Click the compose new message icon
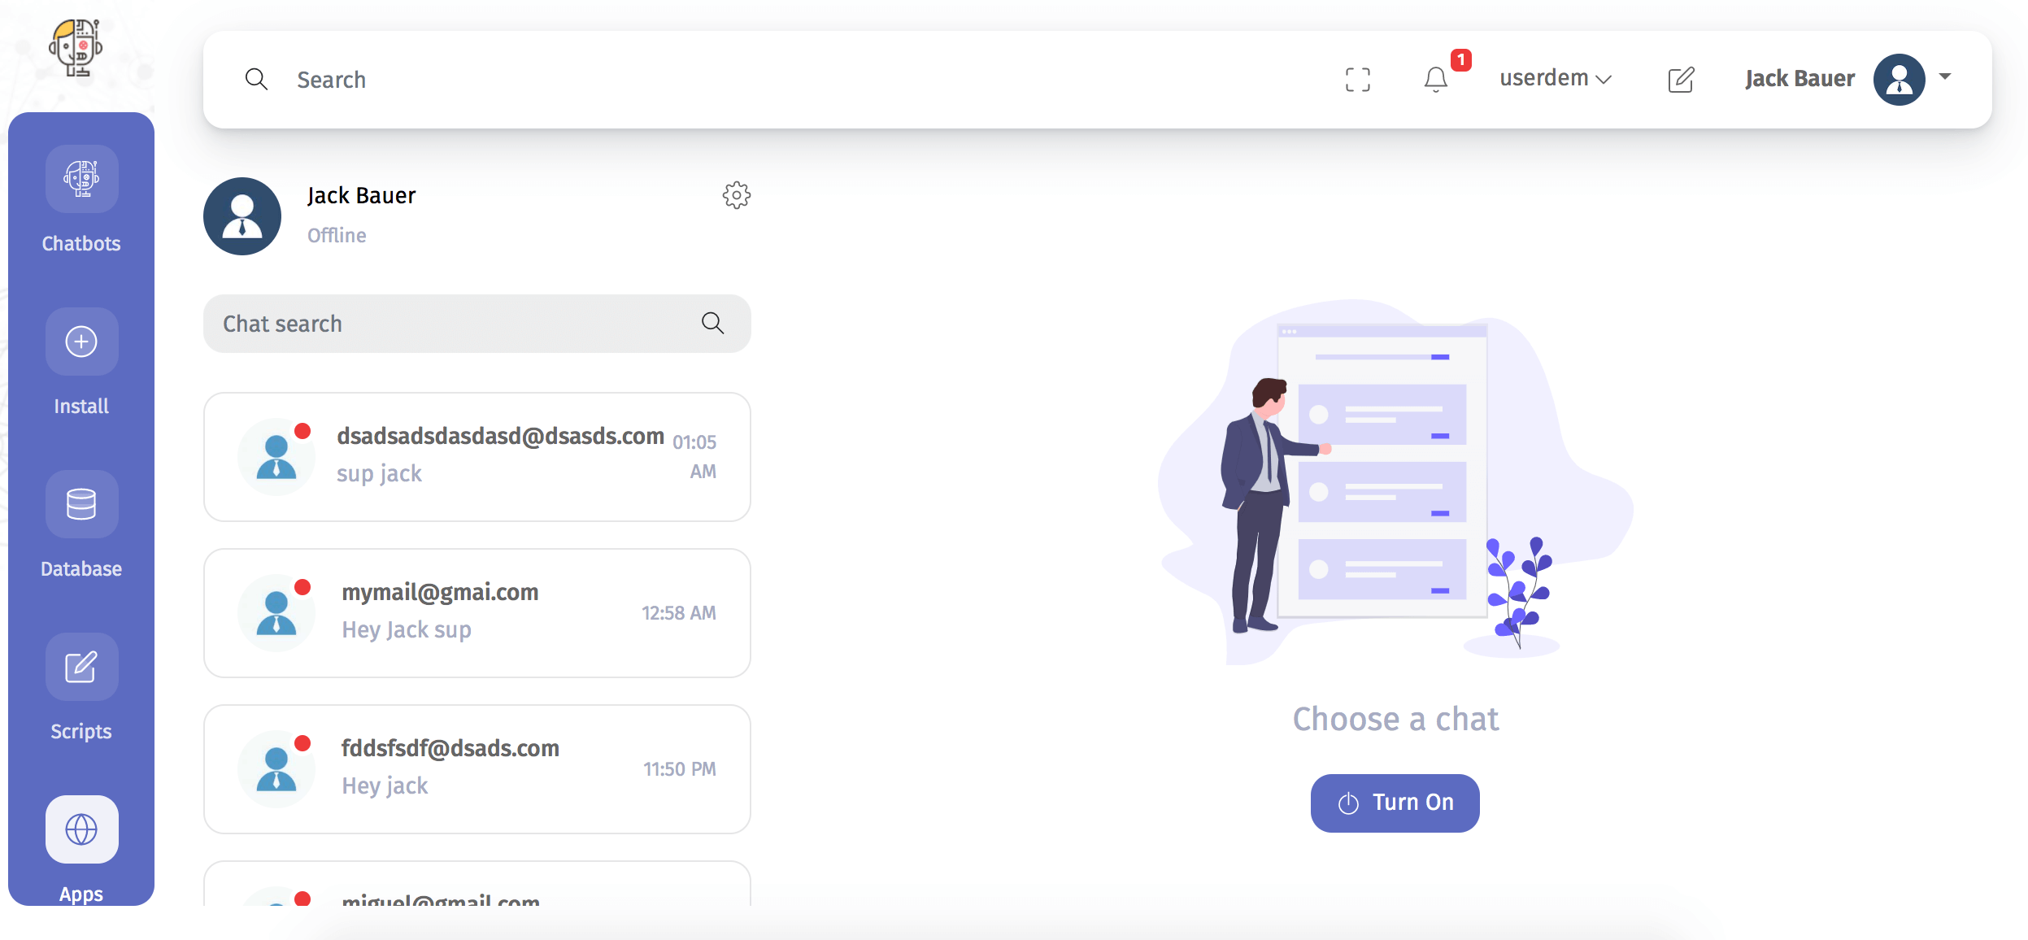This screenshot has width=2028, height=940. (1680, 77)
